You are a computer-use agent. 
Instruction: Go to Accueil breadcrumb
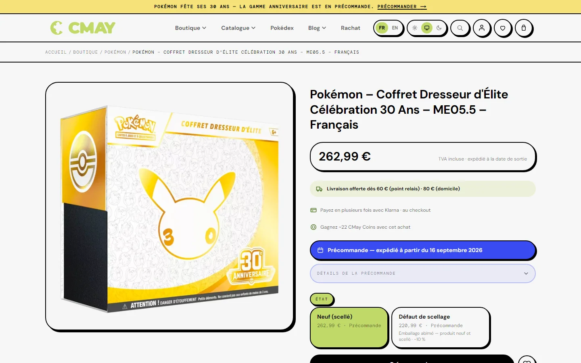pos(56,52)
